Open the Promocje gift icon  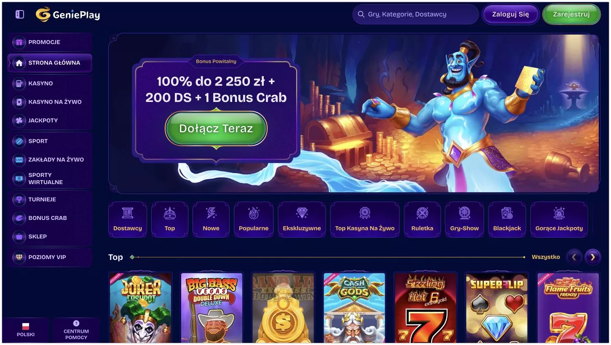(19, 42)
